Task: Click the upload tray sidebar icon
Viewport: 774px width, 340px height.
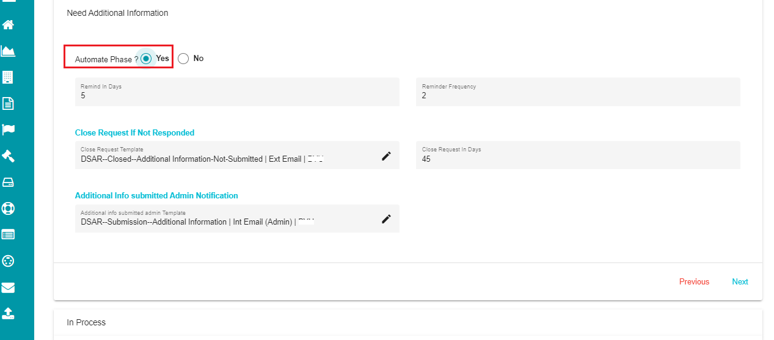Action: (x=9, y=313)
